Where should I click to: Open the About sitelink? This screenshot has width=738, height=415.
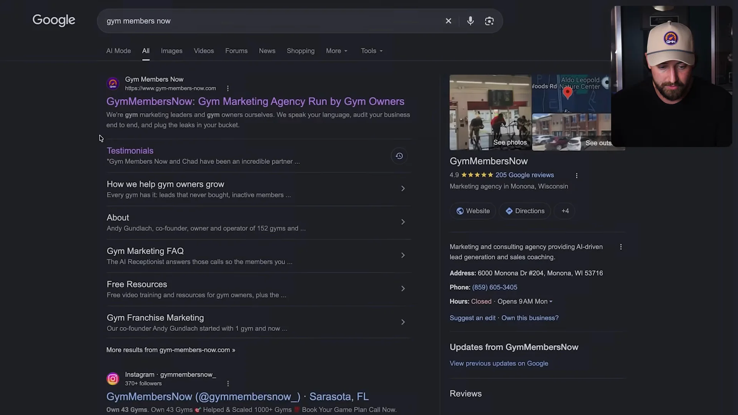point(118,218)
